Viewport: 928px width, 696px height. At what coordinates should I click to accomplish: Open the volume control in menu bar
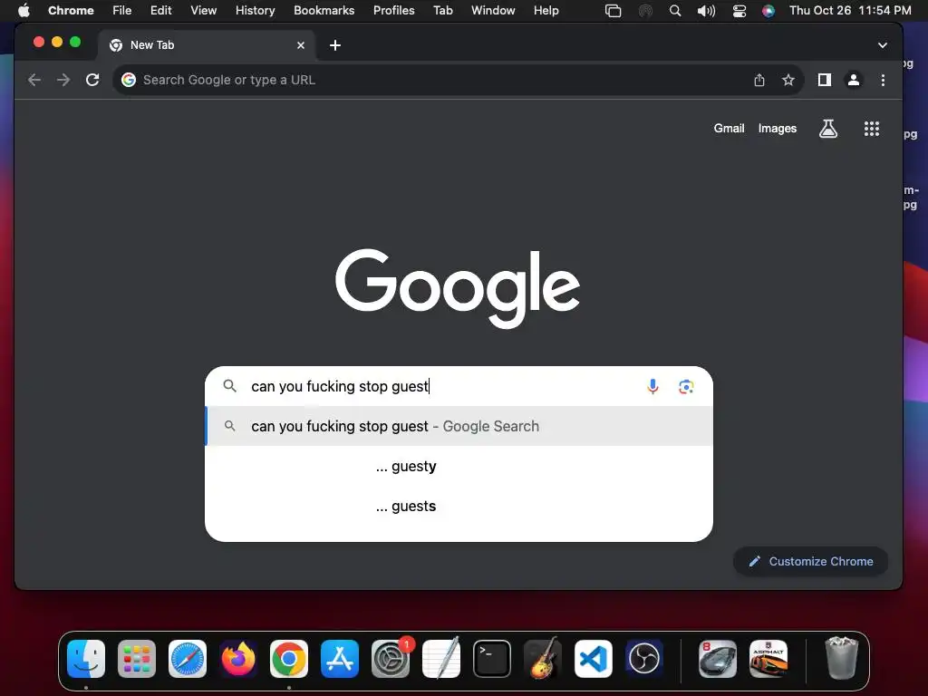[x=706, y=11]
